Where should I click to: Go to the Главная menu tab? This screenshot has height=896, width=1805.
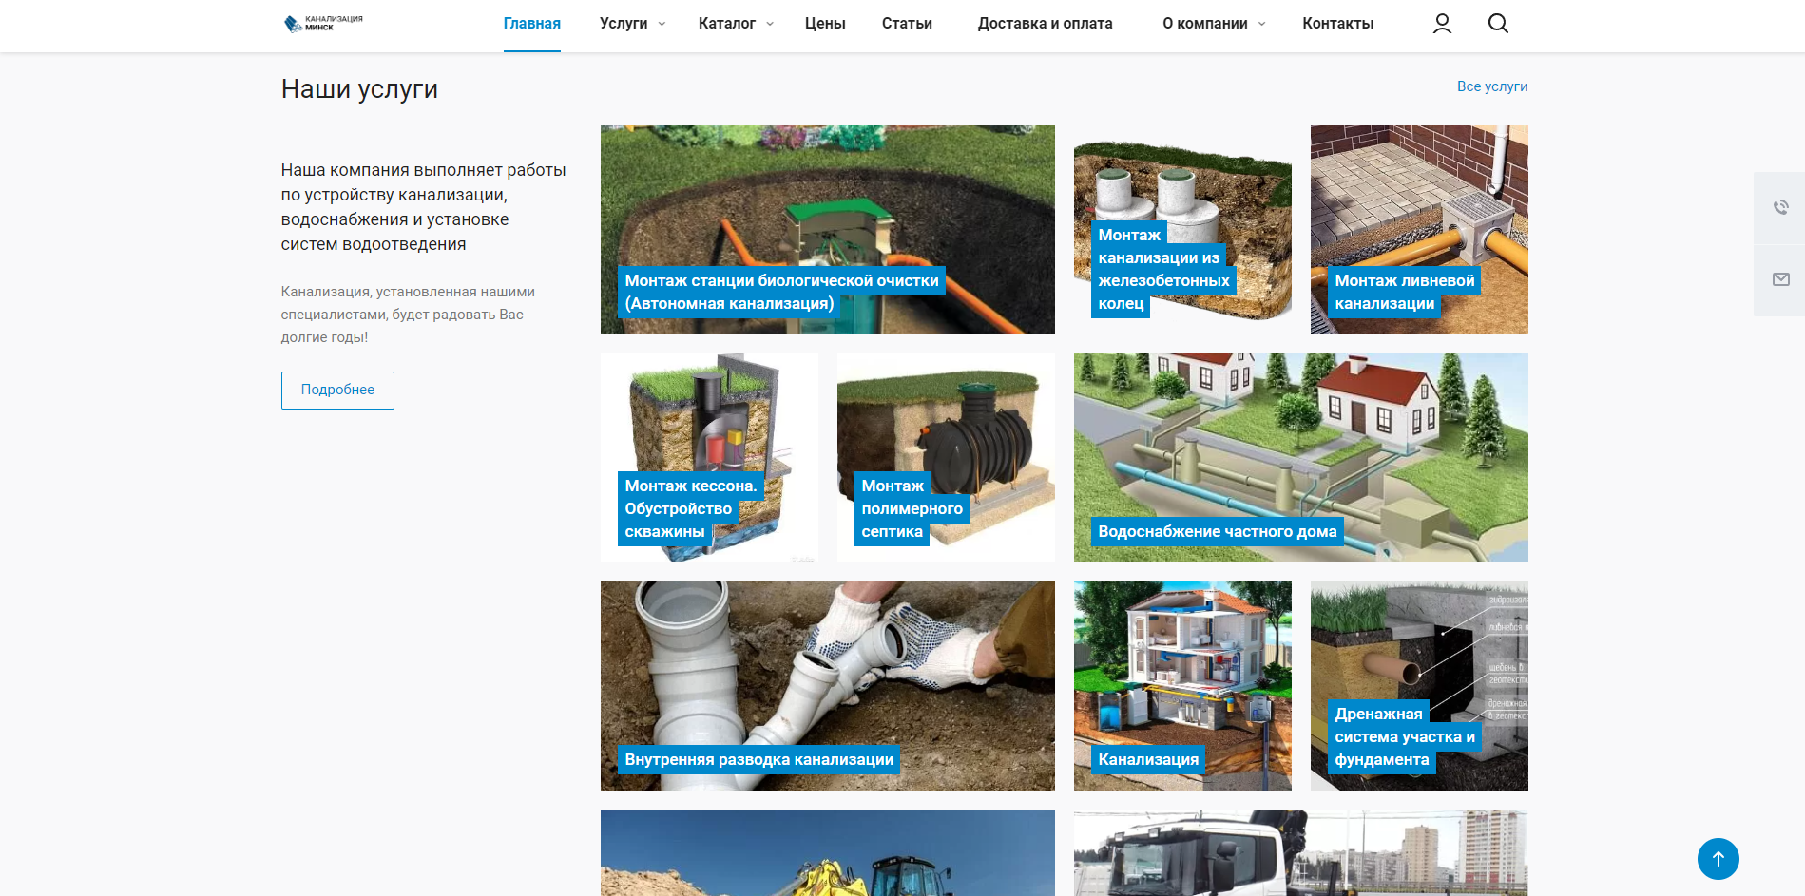tap(531, 24)
